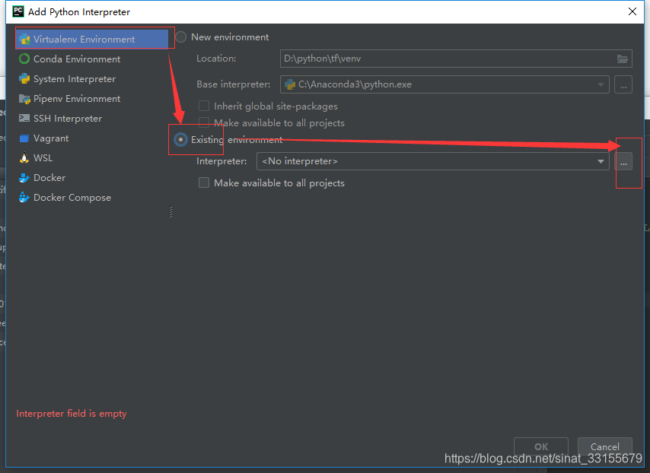The height and width of the screenshot is (473, 650).
Task: Choose Pipenv Environment in the list
Action: [92, 99]
